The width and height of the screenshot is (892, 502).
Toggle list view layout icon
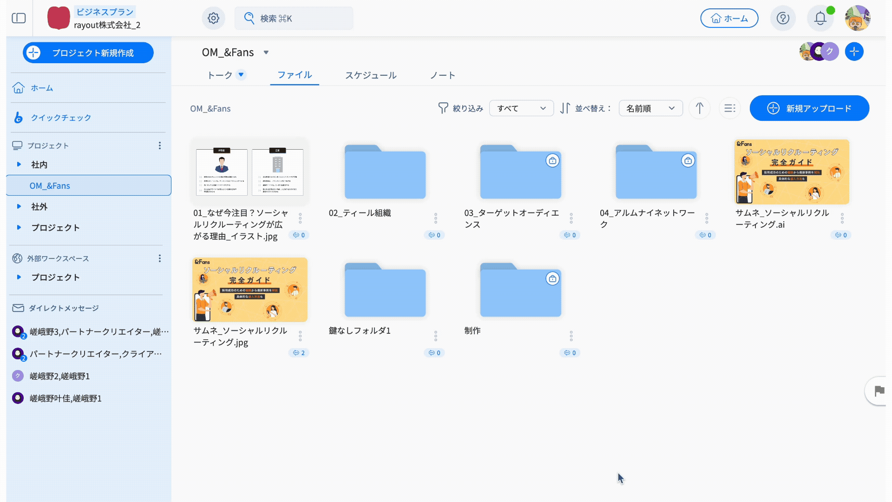click(x=729, y=108)
